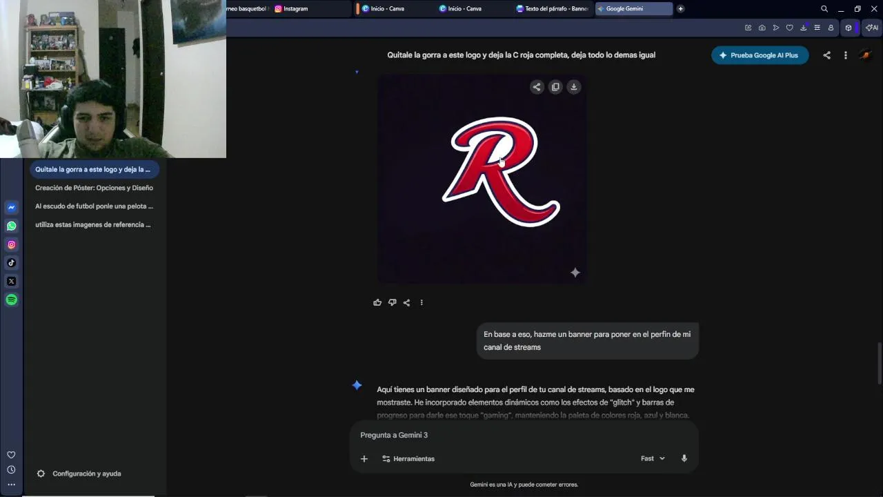Give the response a thumbs up

coord(377,302)
